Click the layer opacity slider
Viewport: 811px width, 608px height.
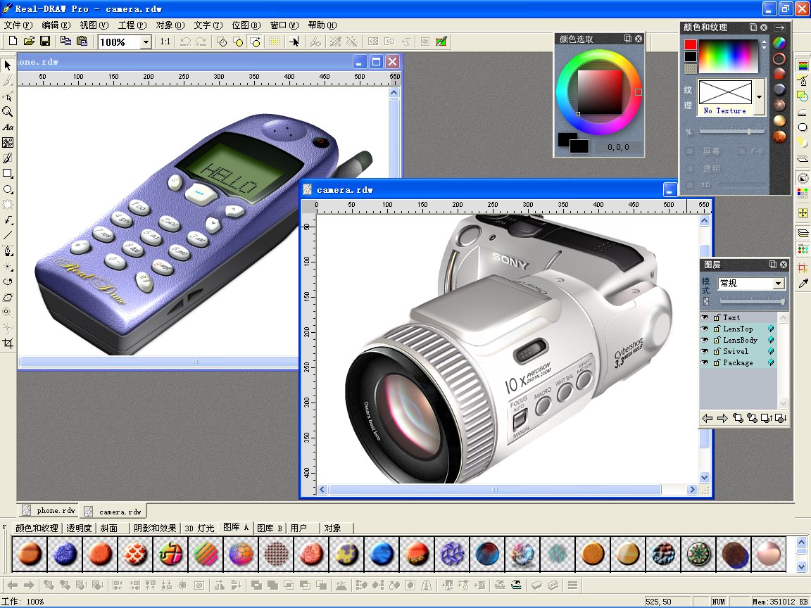pos(752,301)
